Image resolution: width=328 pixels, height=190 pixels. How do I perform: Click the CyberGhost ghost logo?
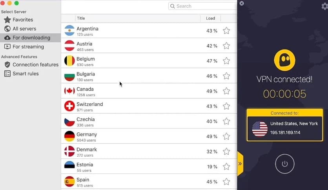pos(284,60)
